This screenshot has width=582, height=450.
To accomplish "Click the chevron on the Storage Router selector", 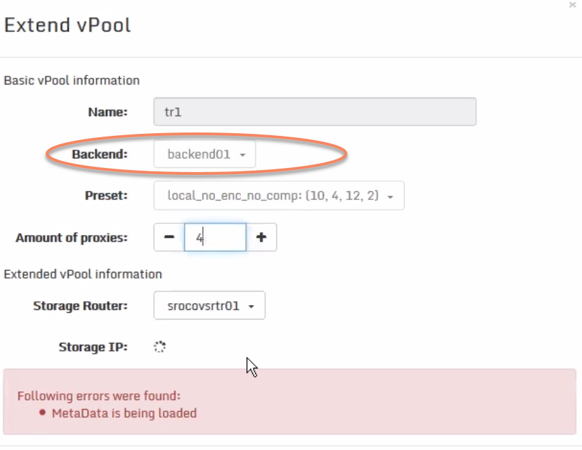I will [x=252, y=305].
